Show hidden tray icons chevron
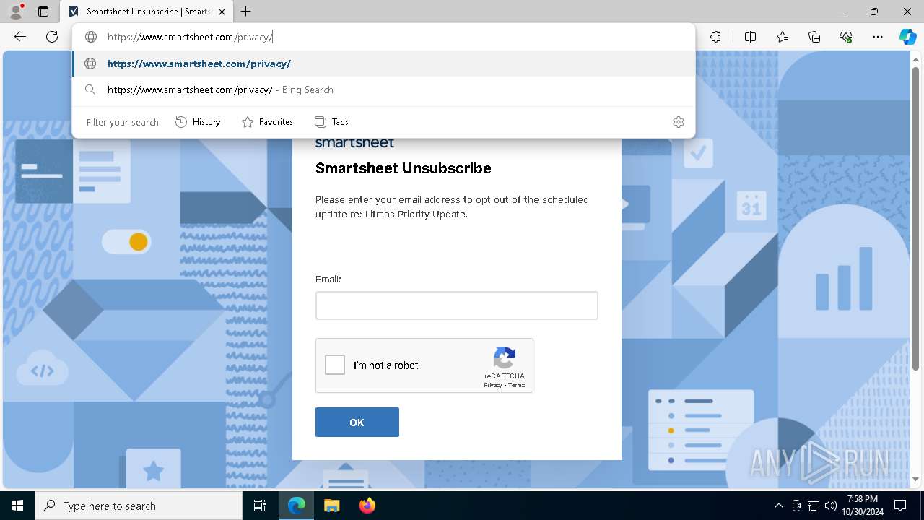This screenshot has height=520, width=924. point(778,506)
